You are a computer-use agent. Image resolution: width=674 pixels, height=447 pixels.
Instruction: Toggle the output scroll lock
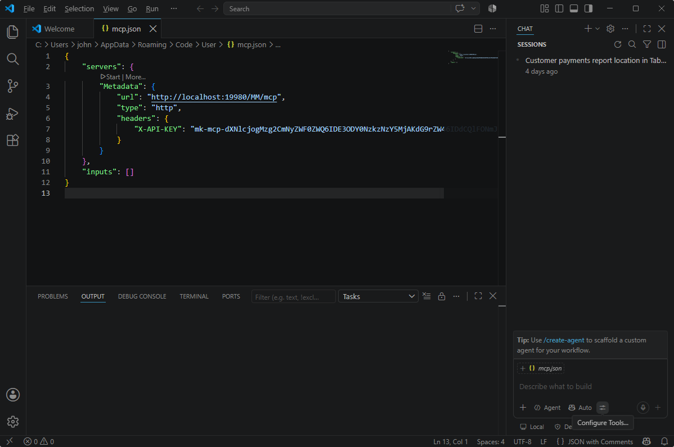click(442, 296)
